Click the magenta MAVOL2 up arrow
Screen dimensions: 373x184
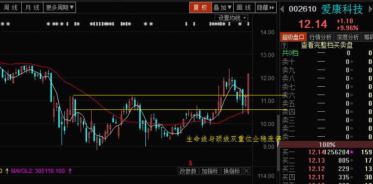[x=70, y=171]
